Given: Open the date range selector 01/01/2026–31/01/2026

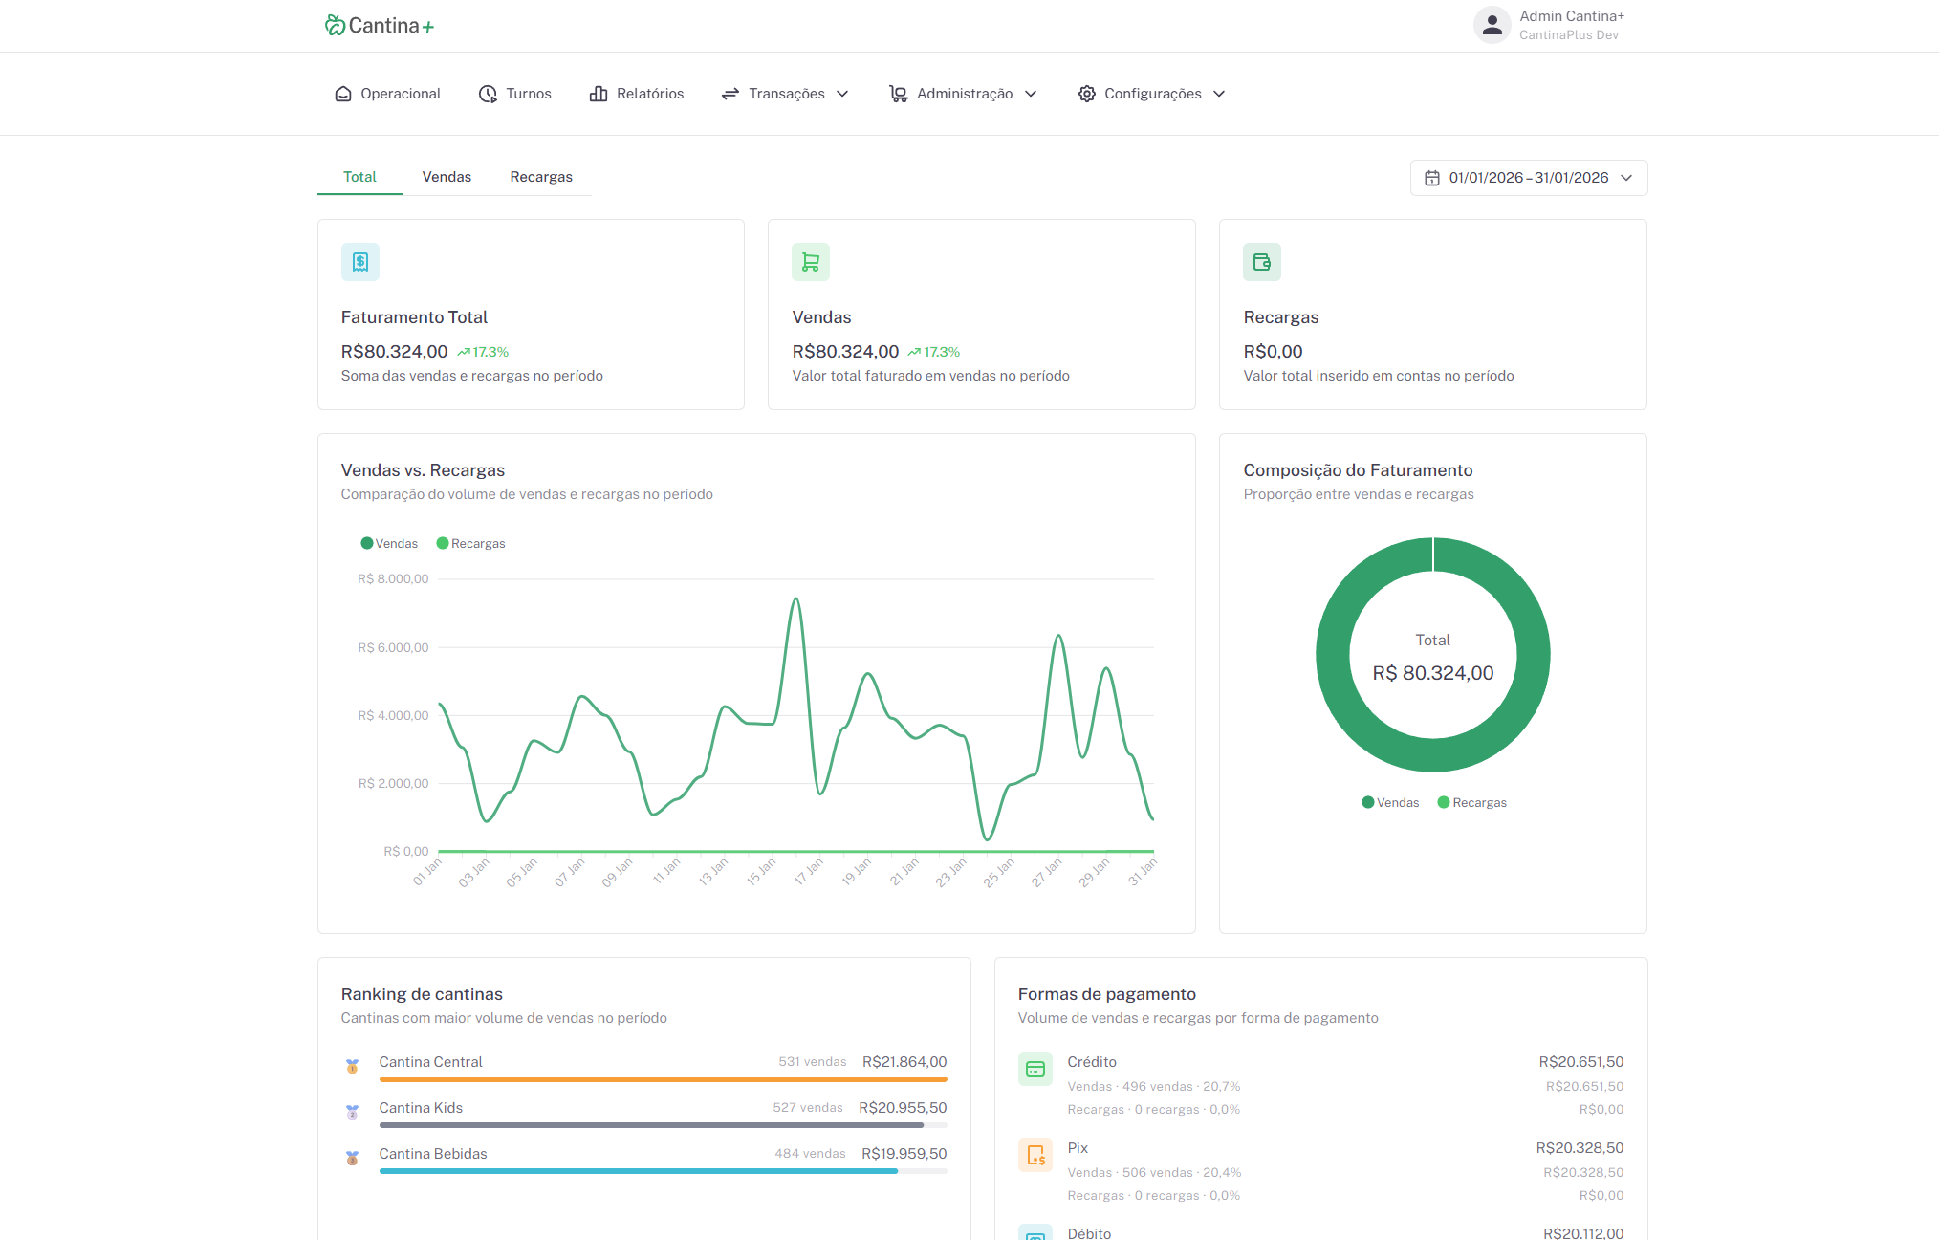Looking at the screenshot, I should pyautogui.click(x=1529, y=178).
